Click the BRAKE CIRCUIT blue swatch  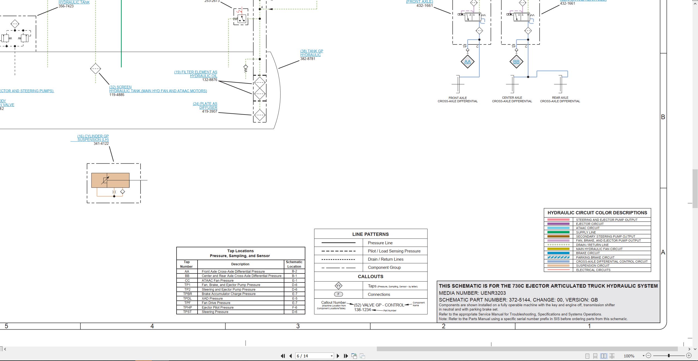(x=558, y=253)
